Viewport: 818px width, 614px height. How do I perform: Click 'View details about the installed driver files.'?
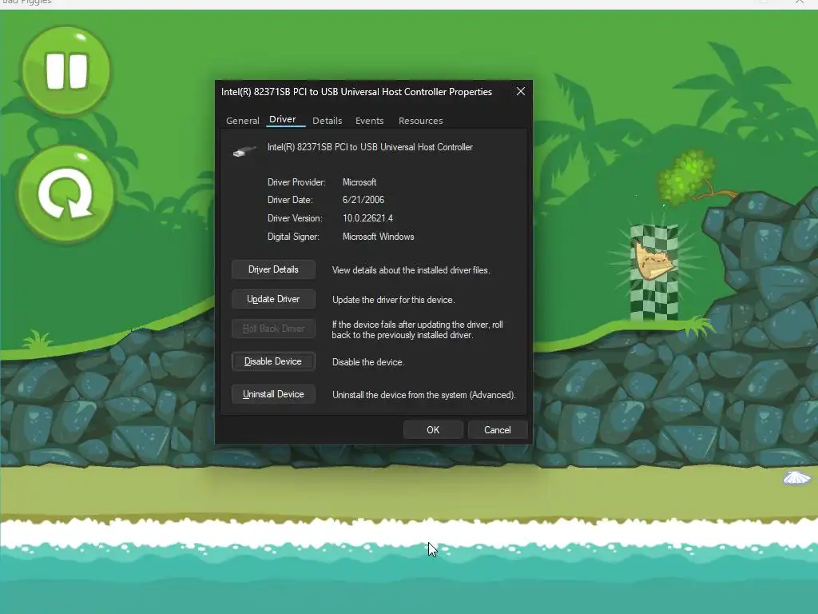[411, 270]
